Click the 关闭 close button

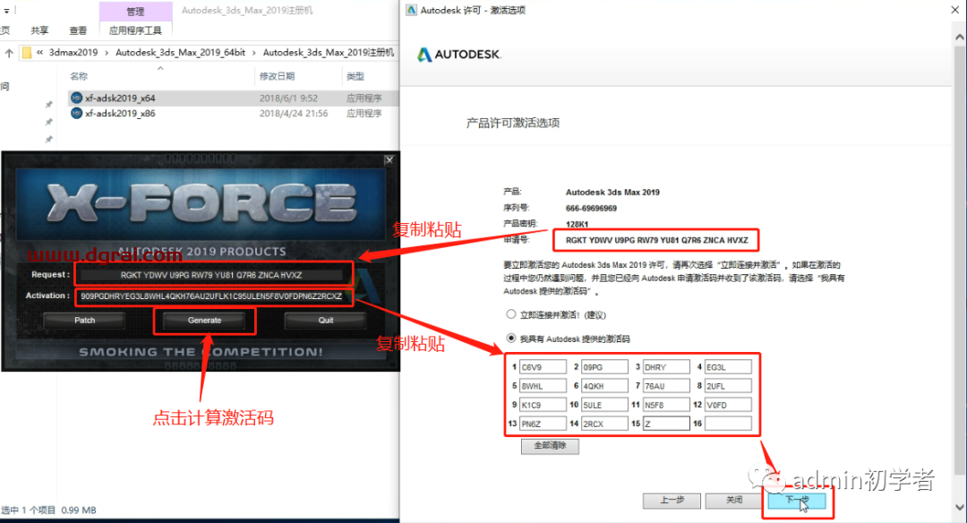(734, 501)
